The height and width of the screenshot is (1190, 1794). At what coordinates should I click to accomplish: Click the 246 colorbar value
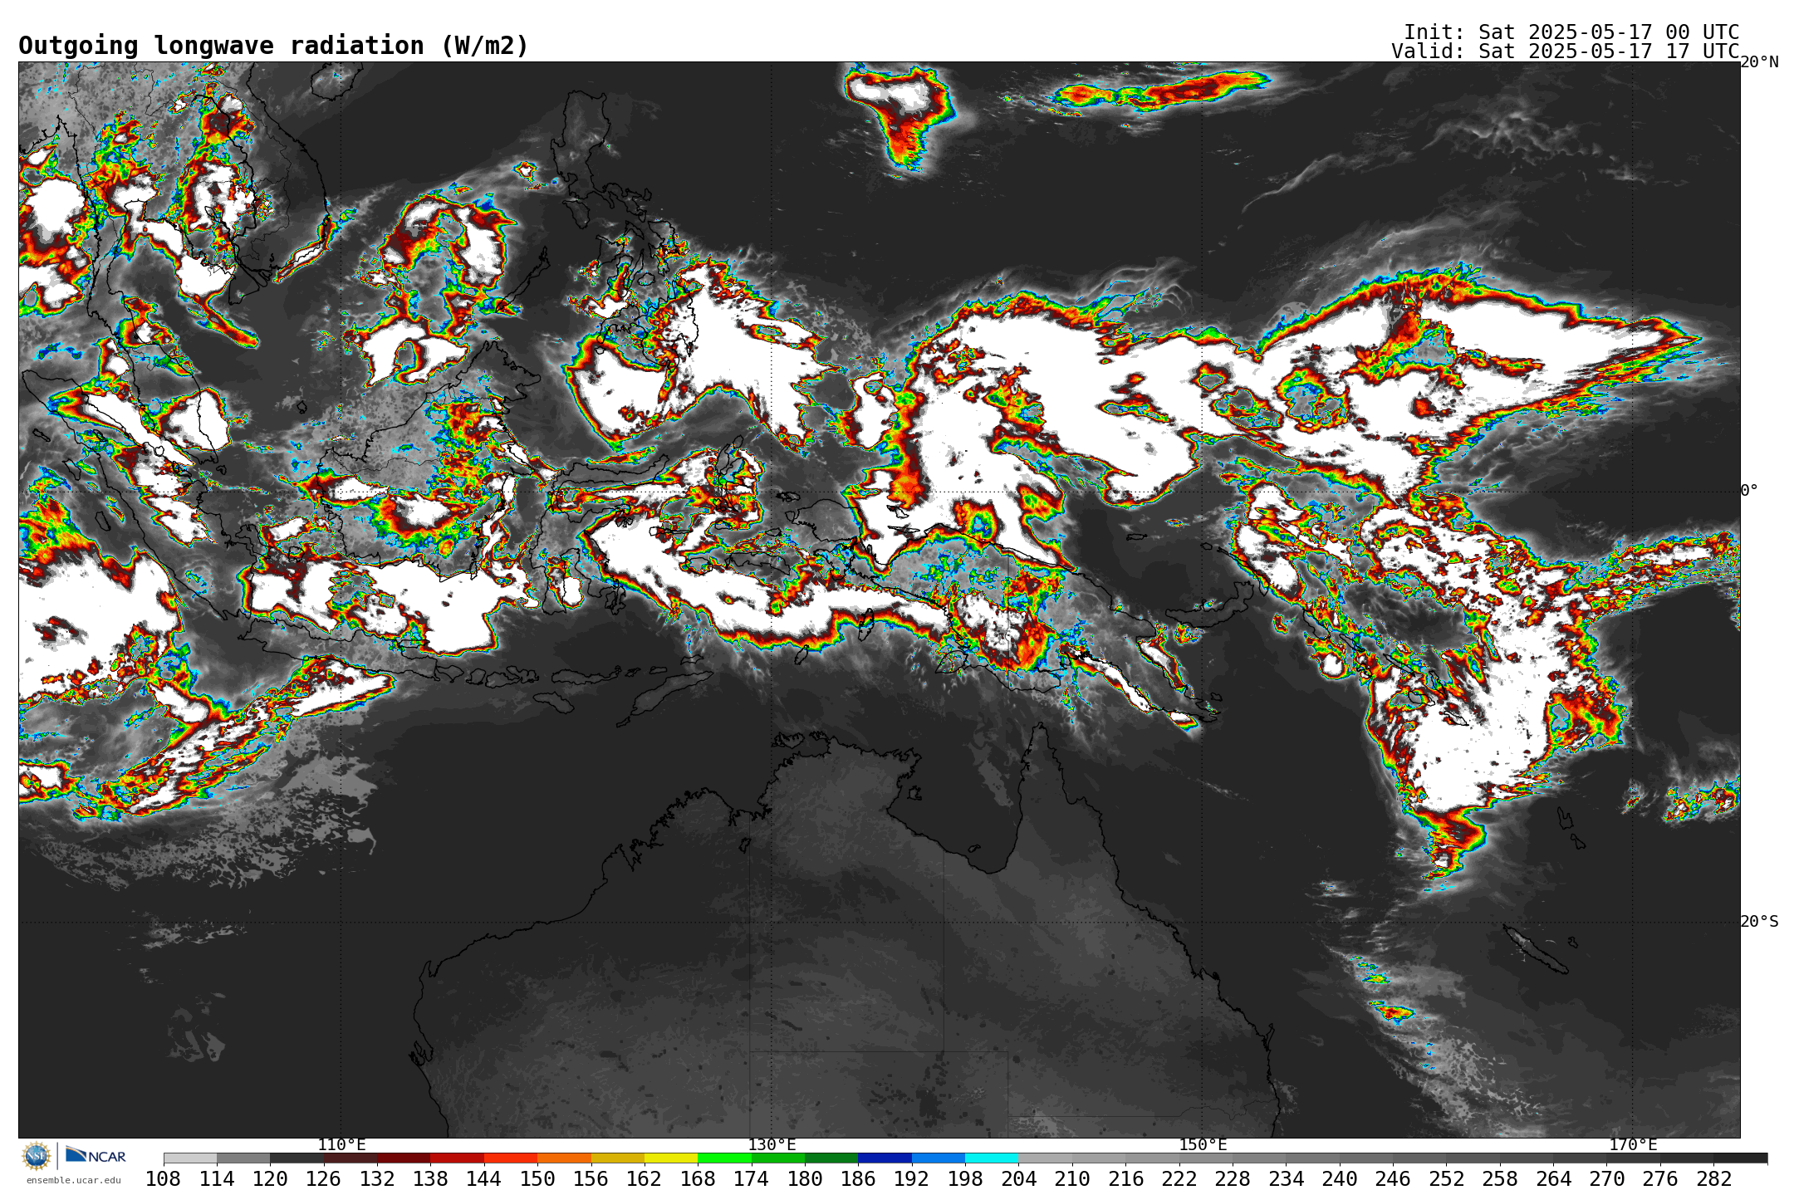click(1393, 1178)
